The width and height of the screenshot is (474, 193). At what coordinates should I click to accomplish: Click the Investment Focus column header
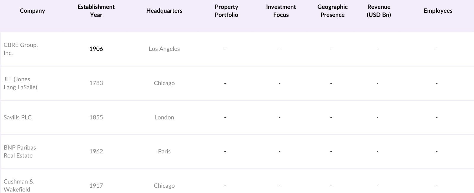(x=281, y=11)
